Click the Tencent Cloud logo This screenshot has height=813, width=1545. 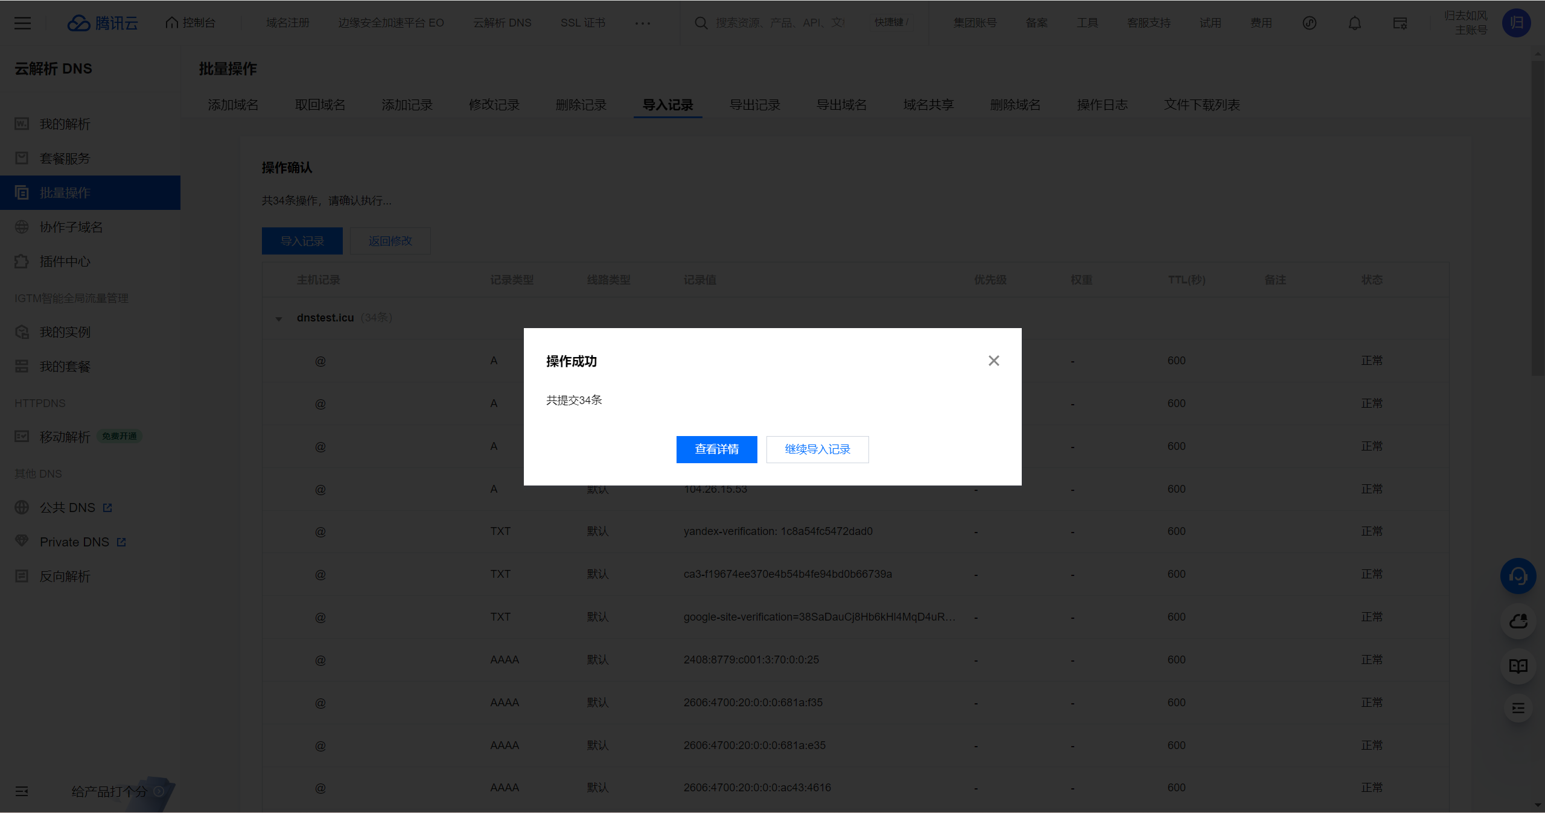point(102,23)
